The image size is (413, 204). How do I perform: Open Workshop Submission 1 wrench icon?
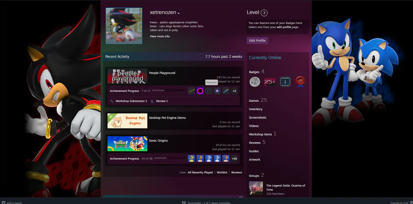(112, 101)
